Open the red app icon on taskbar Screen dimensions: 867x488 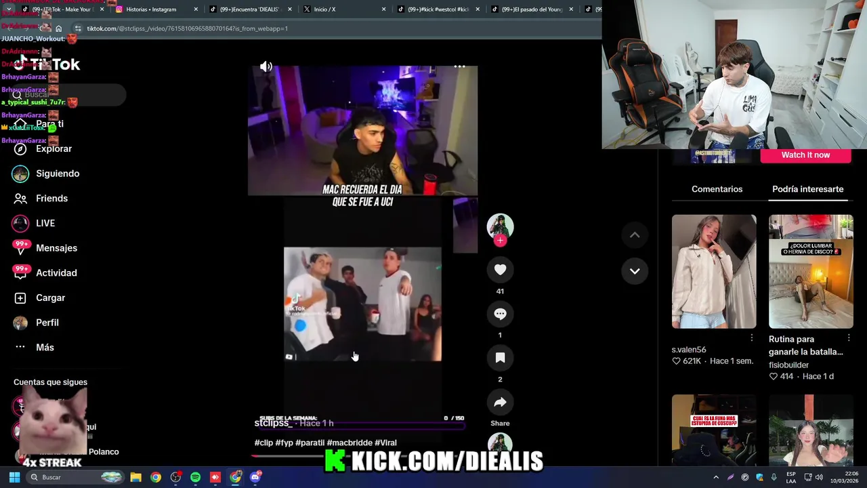(x=215, y=477)
